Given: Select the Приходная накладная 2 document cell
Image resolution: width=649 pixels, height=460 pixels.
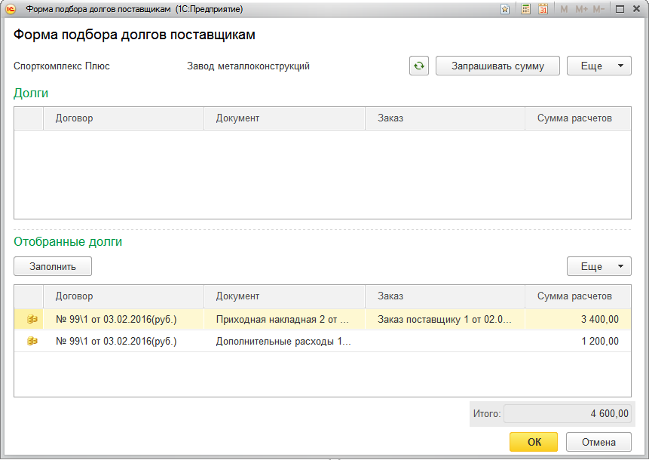Looking at the screenshot, I should [x=284, y=319].
